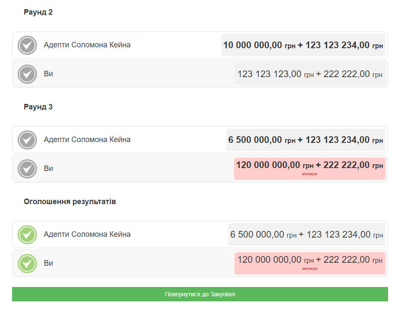Image resolution: width=404 pixels, height=321 pixels.
Task: Click the Раунд 2 heading
Action: click(x=38, y=12)
